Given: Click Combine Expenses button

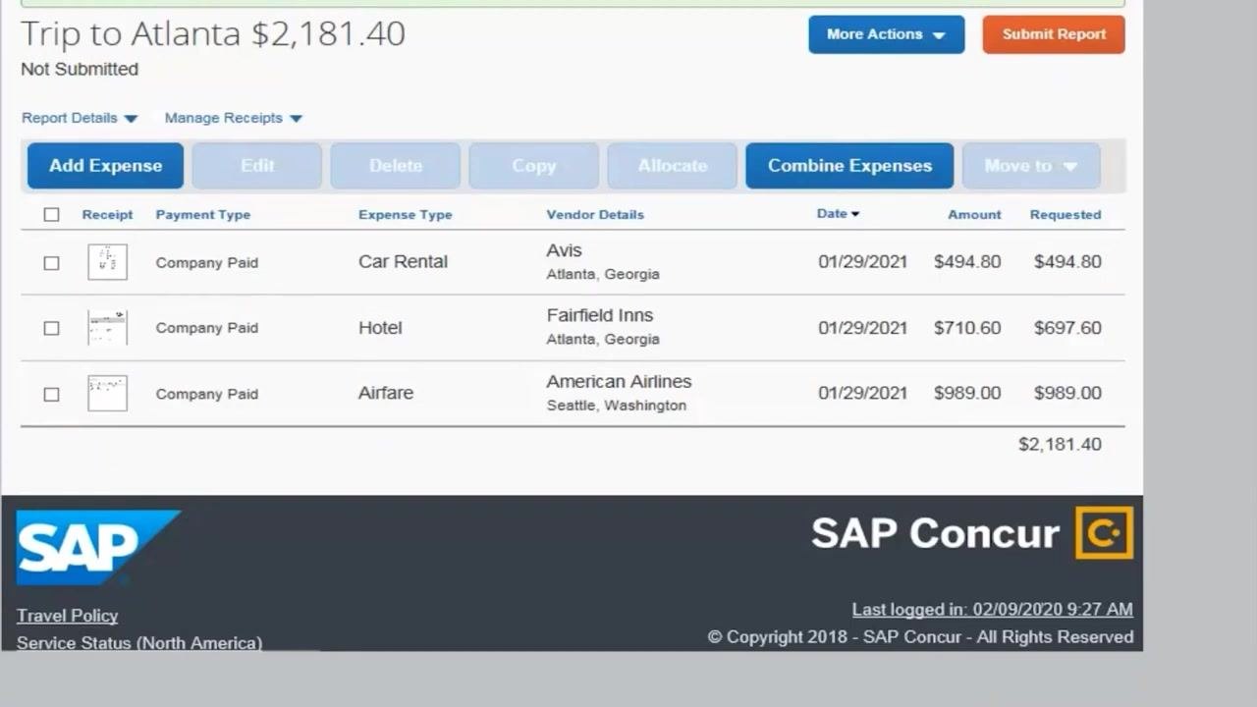Looking at the screenshot, I should (x=849, y=166).
